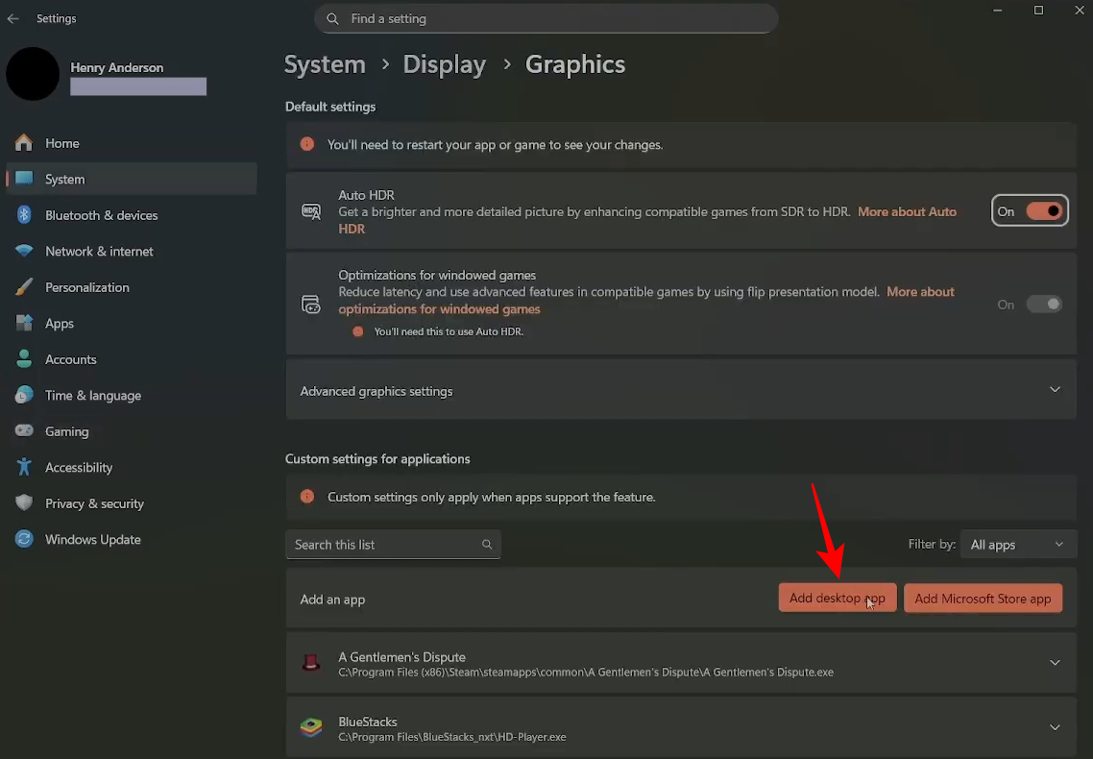
Task: Click the back arrow in title bar
Action: coord(13,18)
